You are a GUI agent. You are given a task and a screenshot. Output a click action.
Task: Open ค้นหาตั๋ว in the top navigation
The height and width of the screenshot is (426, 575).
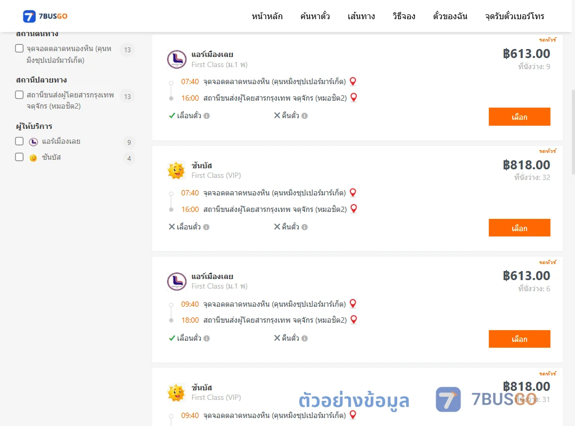coord(315,16)
